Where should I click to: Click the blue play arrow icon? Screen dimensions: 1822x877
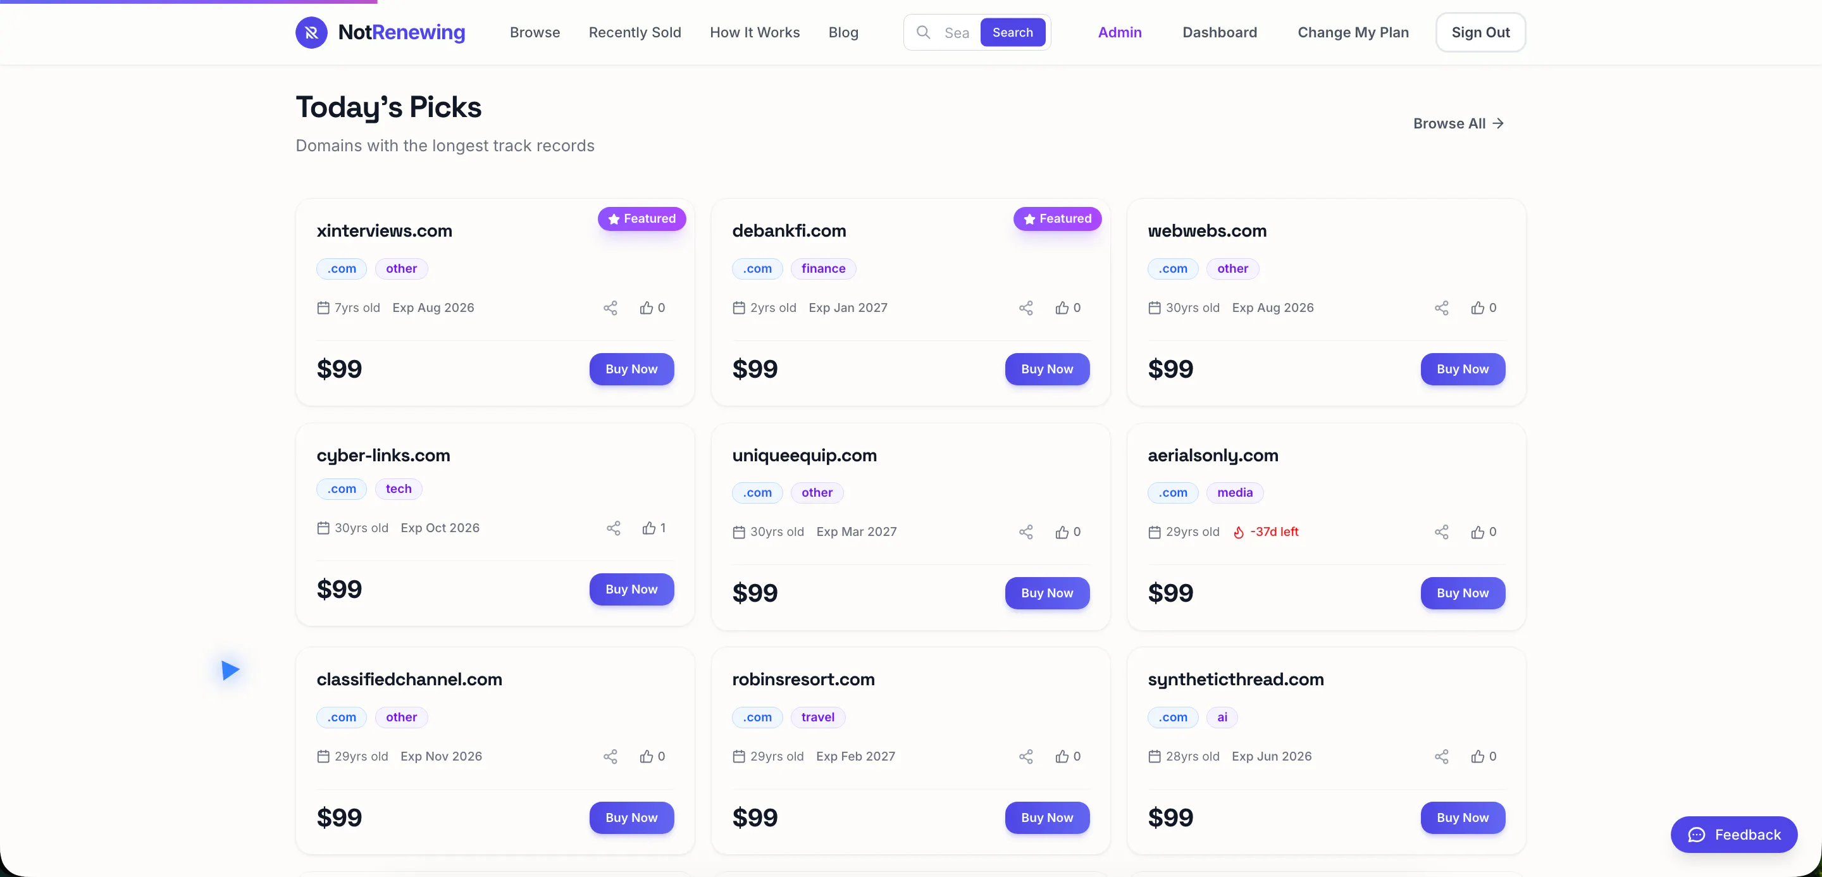click(x=230, y=670)
